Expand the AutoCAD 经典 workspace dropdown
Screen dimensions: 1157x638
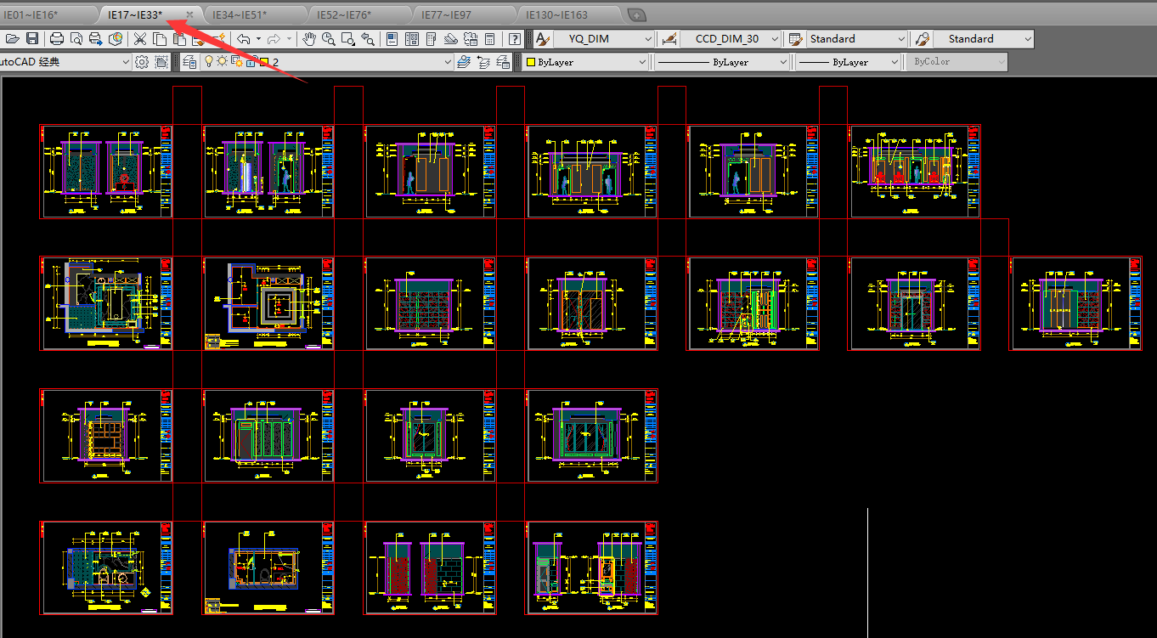(66, 62)
